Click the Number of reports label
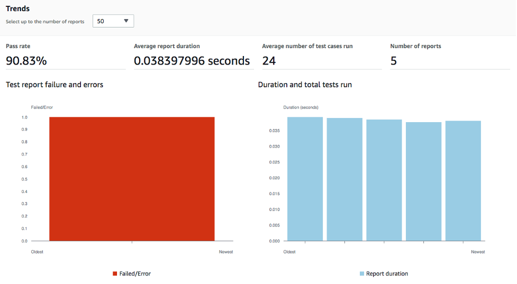This screenshot has width=517, height=284. tap(415, 46)
